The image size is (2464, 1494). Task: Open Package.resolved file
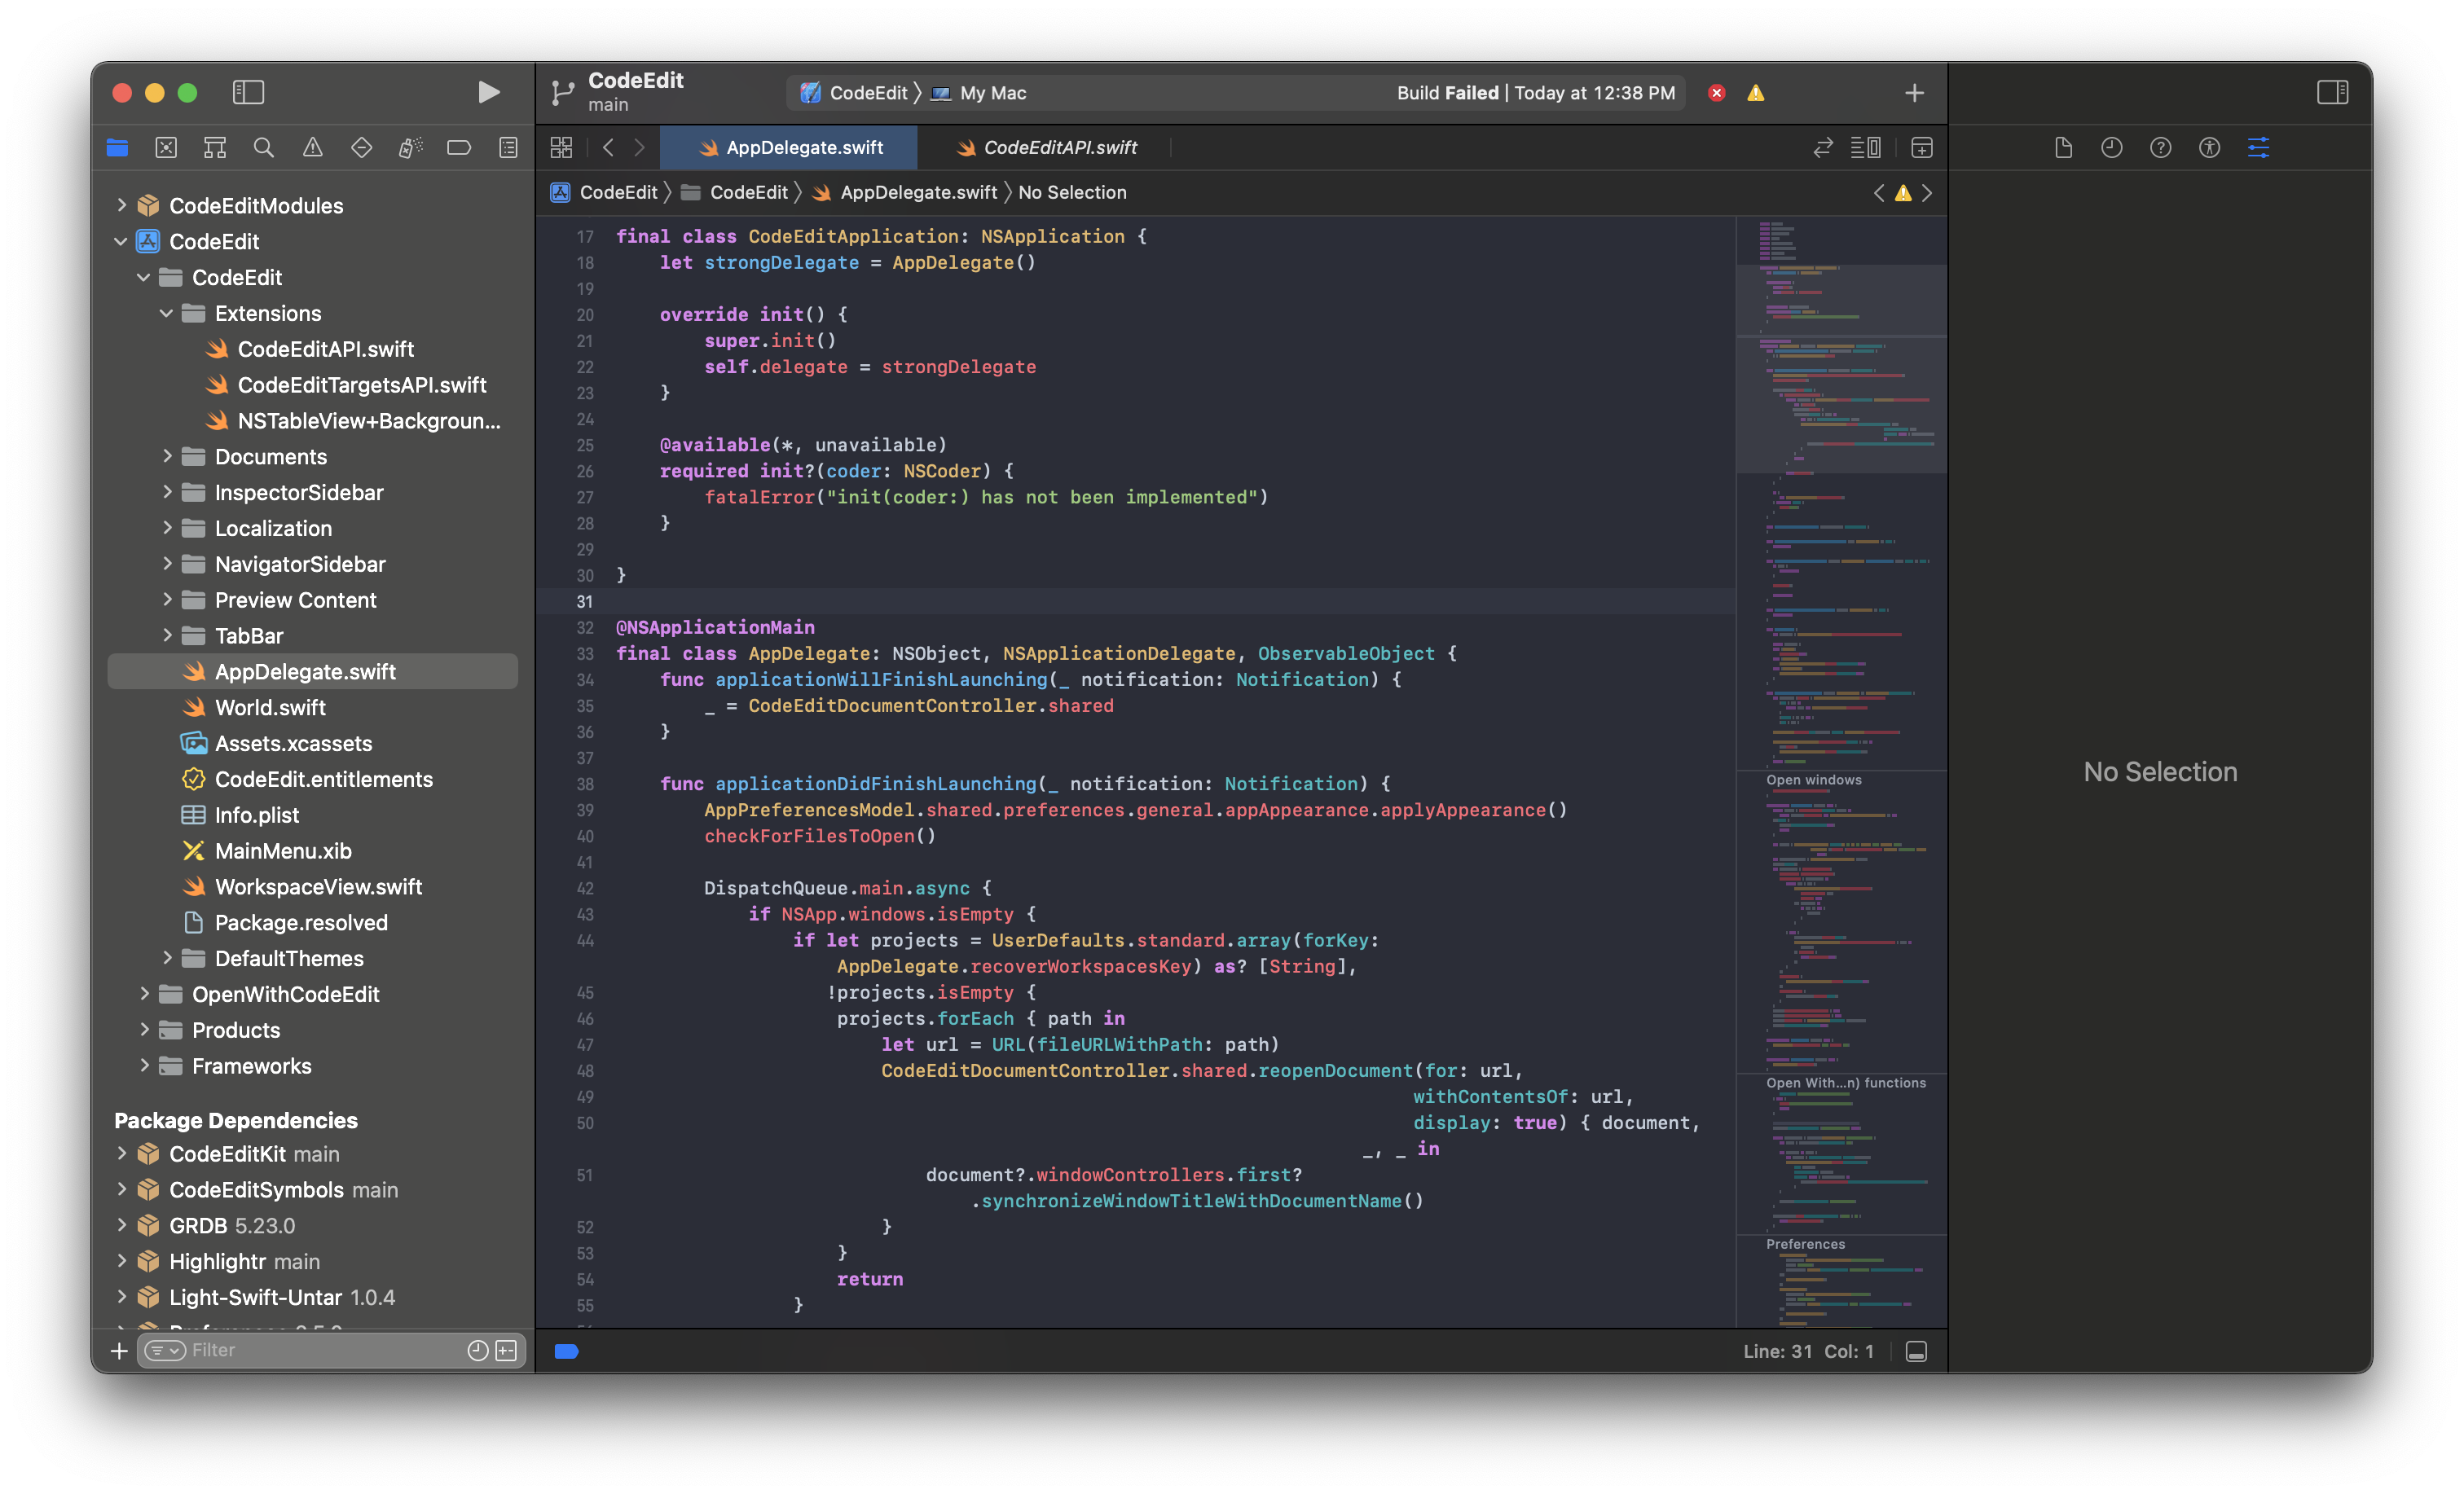[312, 923]
